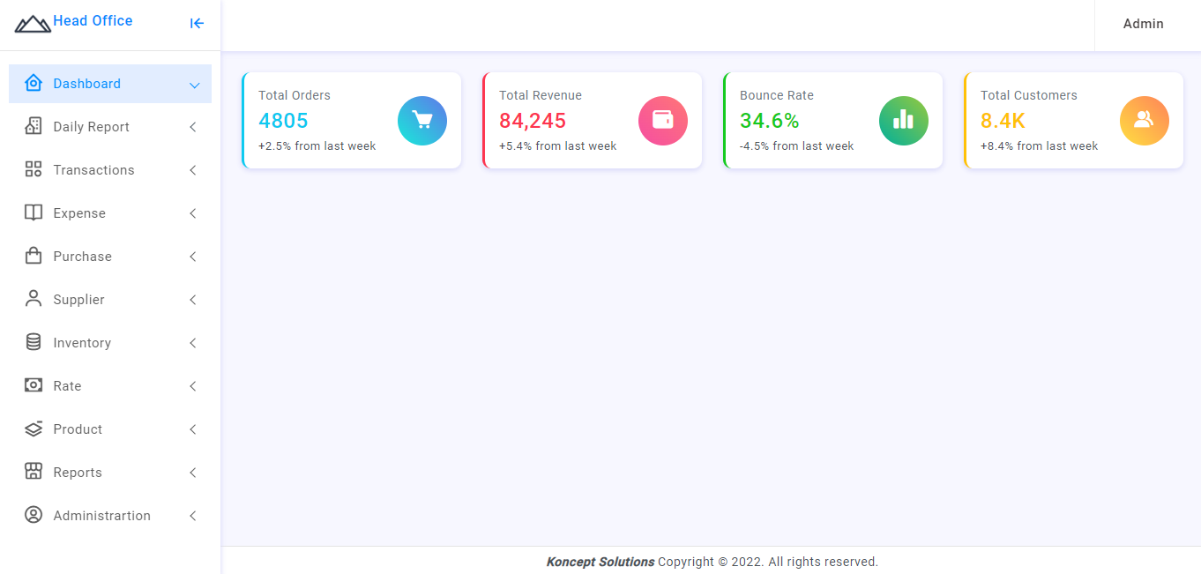The width and height of the screenshot is (1201, 574).
Task: Click the Expense book icon
Action: click(34, 212)
